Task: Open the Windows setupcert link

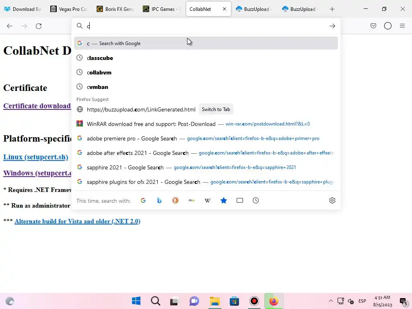Action: pyautogui.click(x=37, y=173)
